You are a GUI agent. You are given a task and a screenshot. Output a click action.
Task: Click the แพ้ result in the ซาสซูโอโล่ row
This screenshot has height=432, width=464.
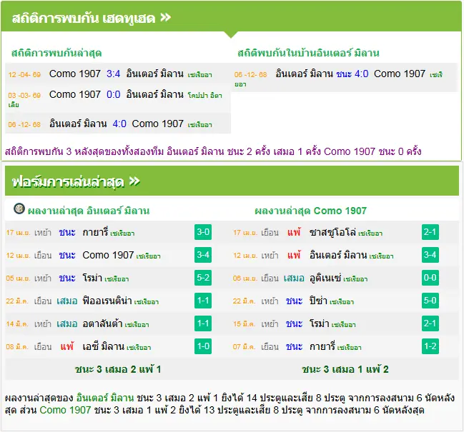coord(294,232)
